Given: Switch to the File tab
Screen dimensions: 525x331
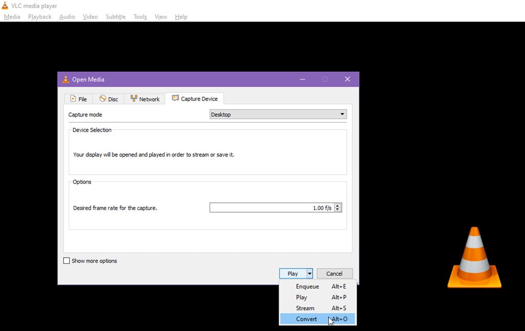Looking at the screenshot, I should (78, 99).
